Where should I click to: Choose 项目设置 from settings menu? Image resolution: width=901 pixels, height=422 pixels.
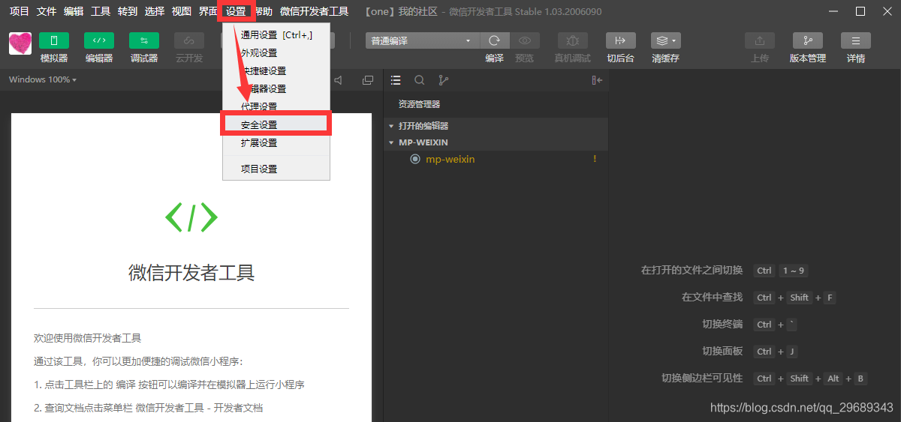(276, 169)
